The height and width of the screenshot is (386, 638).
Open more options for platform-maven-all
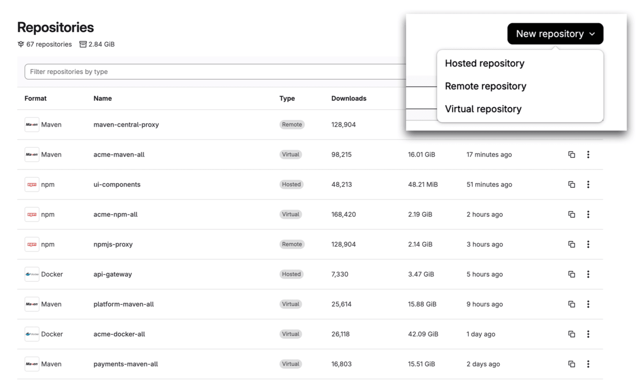pos(588,304)
